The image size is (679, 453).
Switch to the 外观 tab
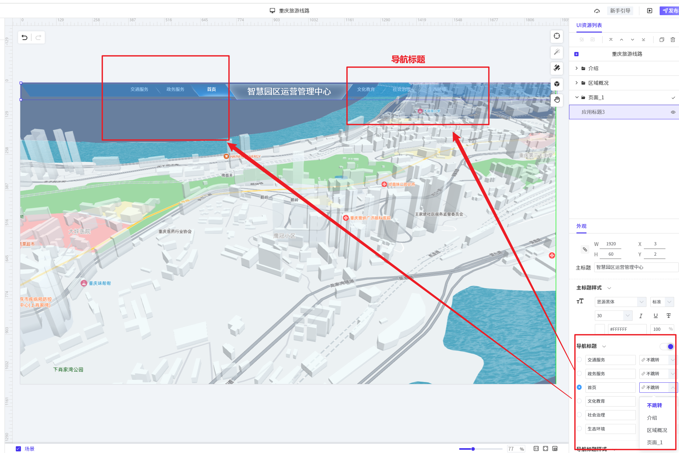pyautogui.click(x=581, y=226)
